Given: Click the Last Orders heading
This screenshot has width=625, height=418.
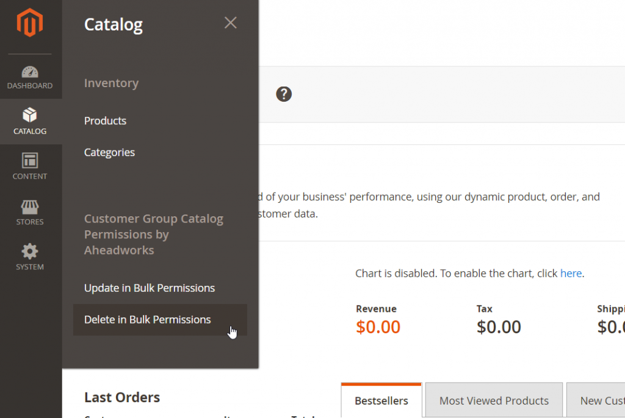Looking at the screenshot, I should click(x=122, y=397).
